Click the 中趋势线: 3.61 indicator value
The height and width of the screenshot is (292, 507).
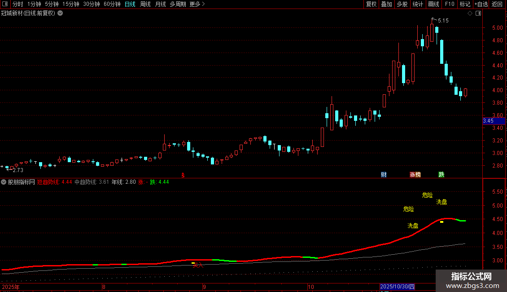[92, 182]
